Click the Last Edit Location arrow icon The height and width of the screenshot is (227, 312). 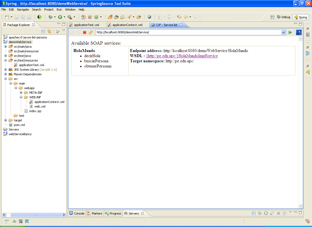click(x=179, y=17)
